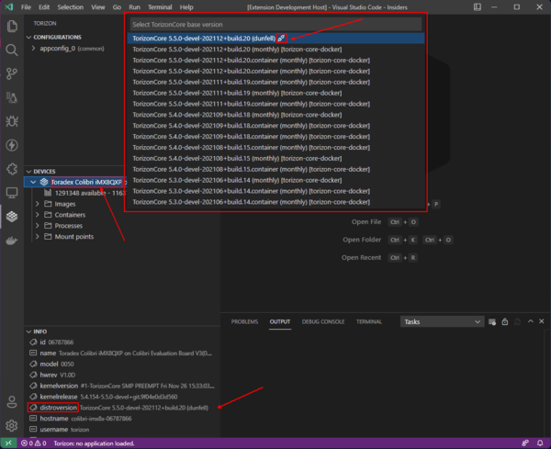The height and width of the screenshot is (449, 551).
Task: Select the kernelversion info row
Action: [x=122, y=386]
